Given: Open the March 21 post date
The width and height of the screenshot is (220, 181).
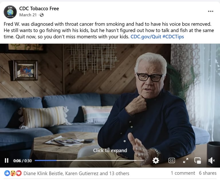Looking at the screenshot, I should (x=28, y=15).
